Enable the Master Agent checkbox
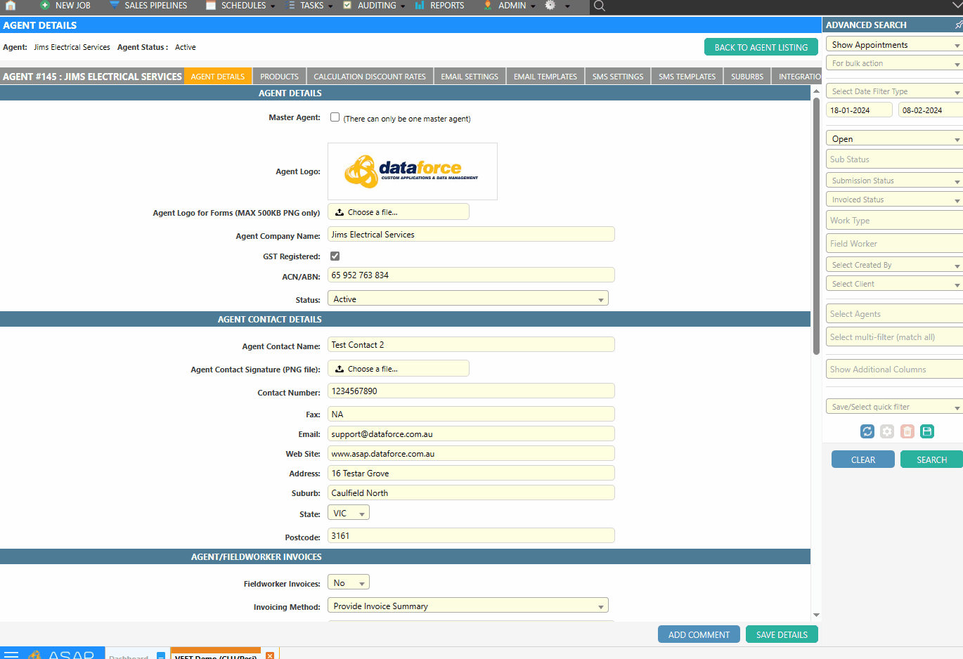 tap(335, 117)
